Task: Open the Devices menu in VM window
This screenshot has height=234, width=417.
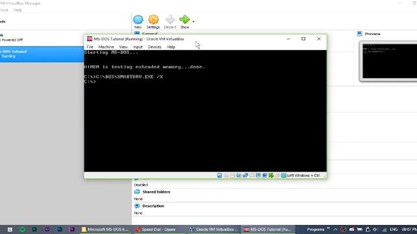Action: pyautogui.click(x=154, y=47)
